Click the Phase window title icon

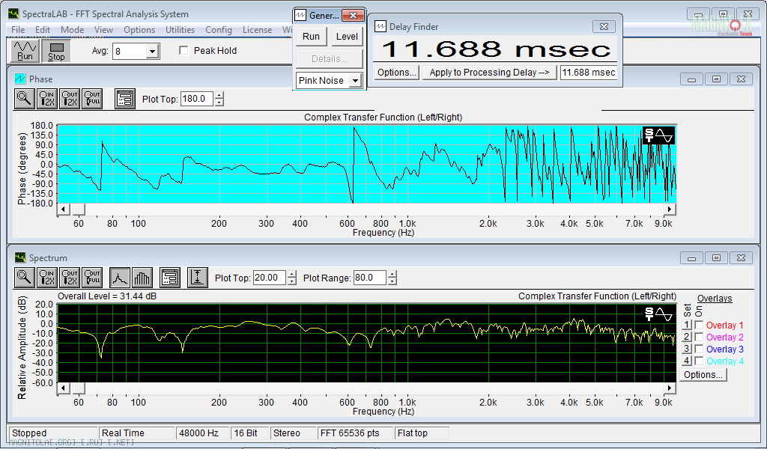[x=20, y=79]
